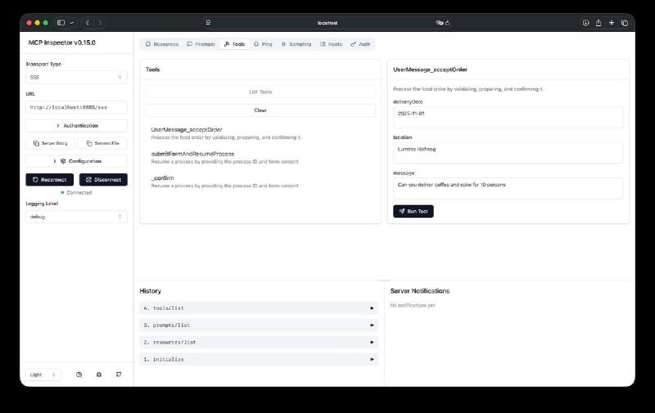Open the Safari tab group dropdown arrow

click(71, 23)
